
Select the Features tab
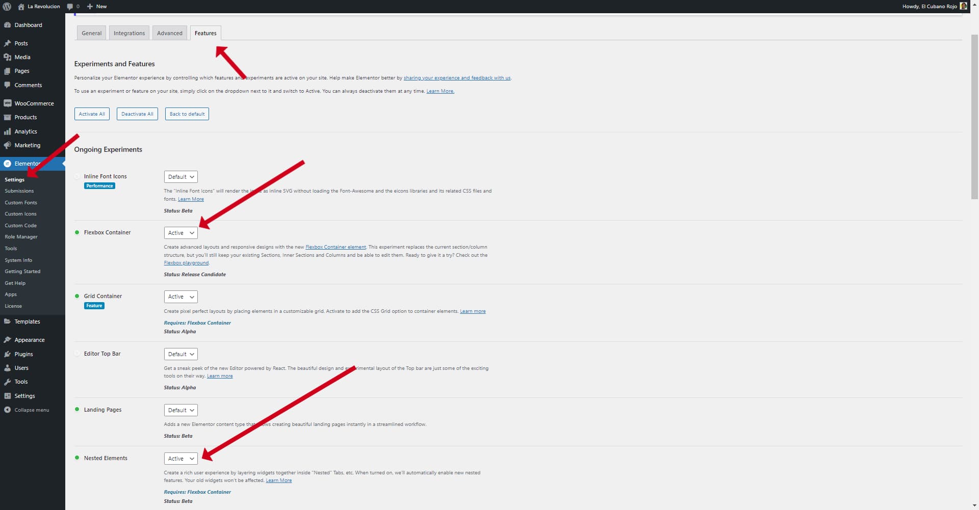pos(205,33)
